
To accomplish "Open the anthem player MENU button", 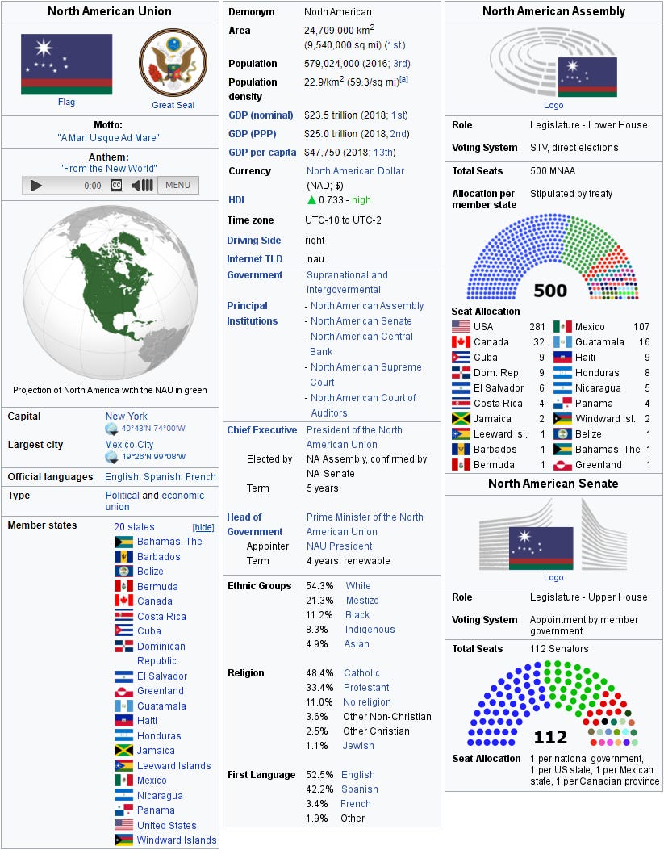I will (x=178, y=185).
